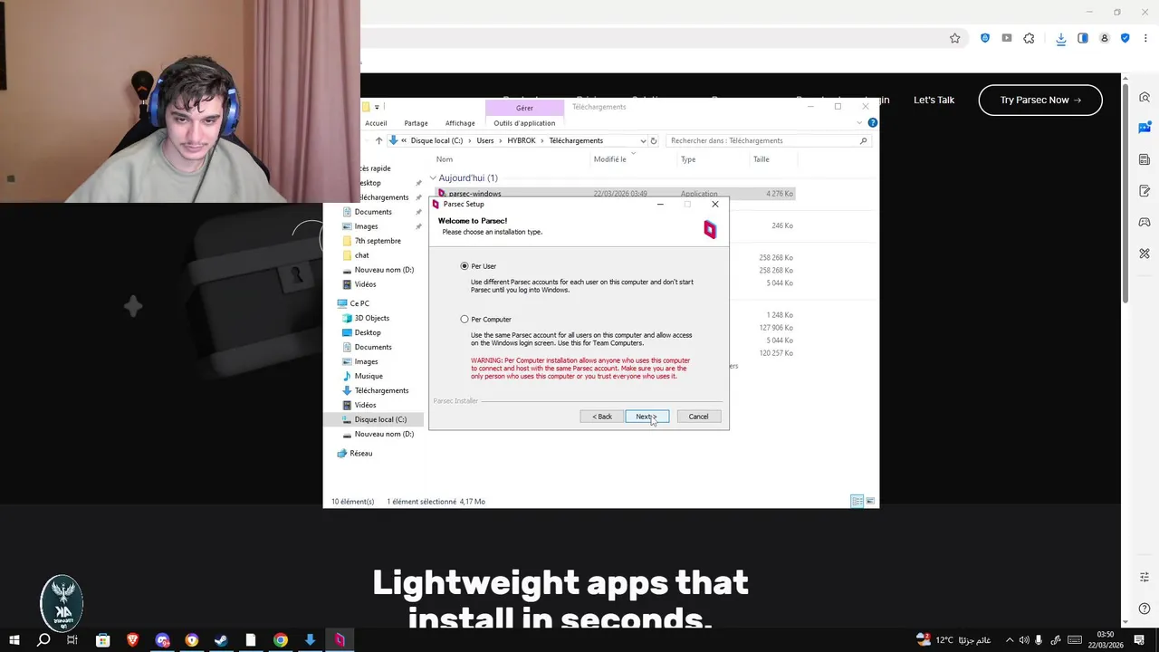
Task: Switch Explorer to large icons view
Action: point(870,501)
